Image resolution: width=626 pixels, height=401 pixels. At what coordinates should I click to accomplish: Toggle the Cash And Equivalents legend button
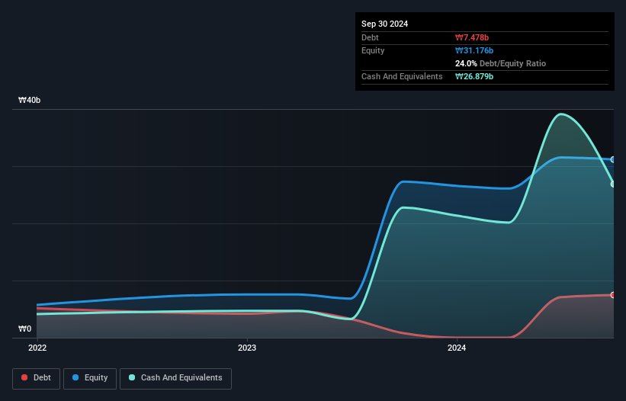[x=175, y=378]
